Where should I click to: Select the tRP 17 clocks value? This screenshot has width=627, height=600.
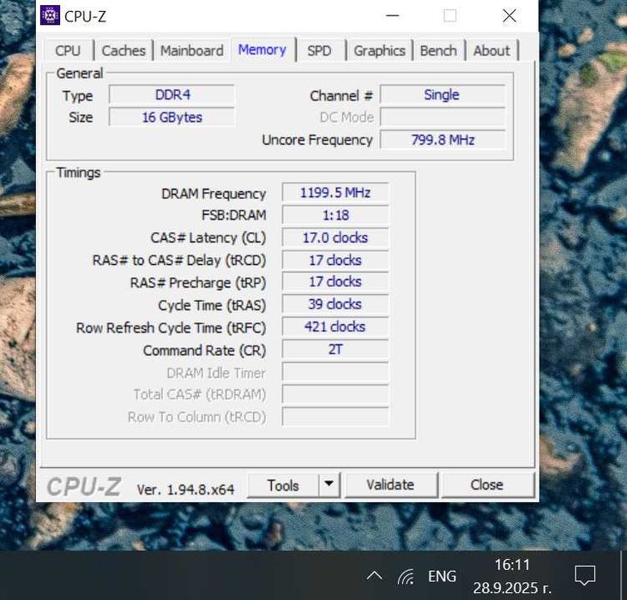point(335,282)
